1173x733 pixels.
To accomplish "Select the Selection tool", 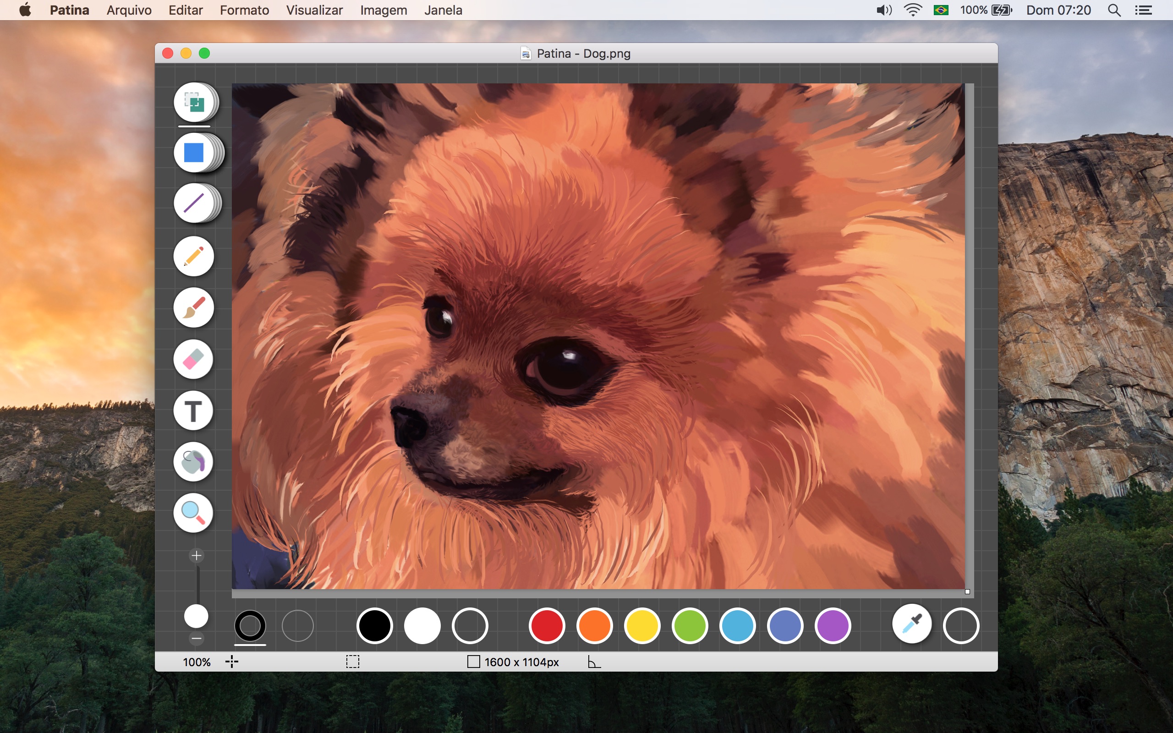I will pos(194,103).
